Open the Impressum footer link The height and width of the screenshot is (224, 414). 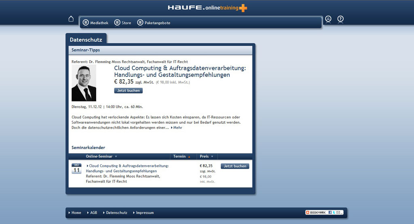click(144, 213)
